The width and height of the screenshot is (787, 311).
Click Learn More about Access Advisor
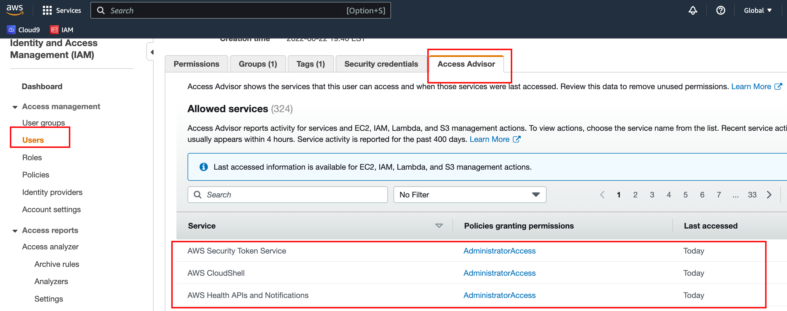[751, 86]
